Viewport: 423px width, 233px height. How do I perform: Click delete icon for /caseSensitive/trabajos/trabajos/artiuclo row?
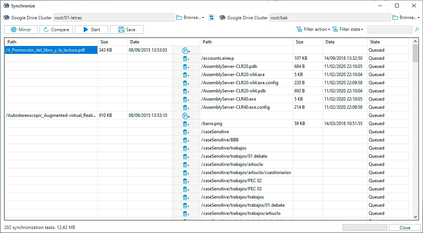[x=186, y=214]
